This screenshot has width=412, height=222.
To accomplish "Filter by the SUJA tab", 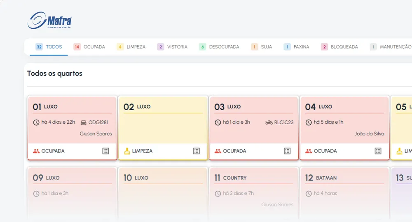I will [x=262, y=47].
